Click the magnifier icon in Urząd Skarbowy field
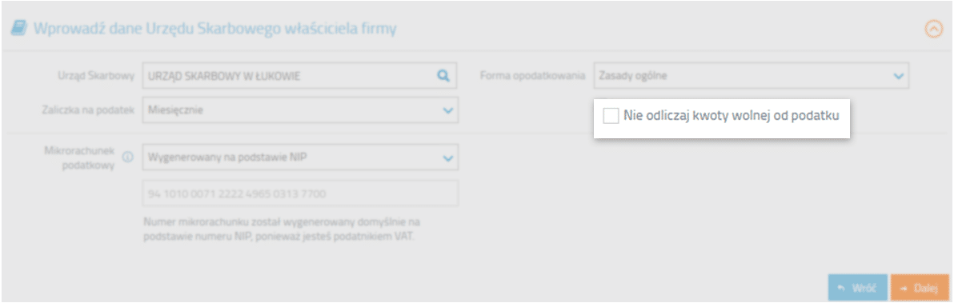 [x=443, y=76]
